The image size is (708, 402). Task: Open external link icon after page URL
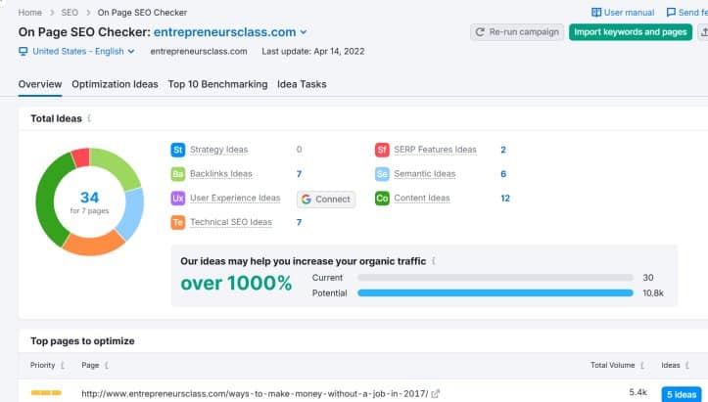coord(435,394)
